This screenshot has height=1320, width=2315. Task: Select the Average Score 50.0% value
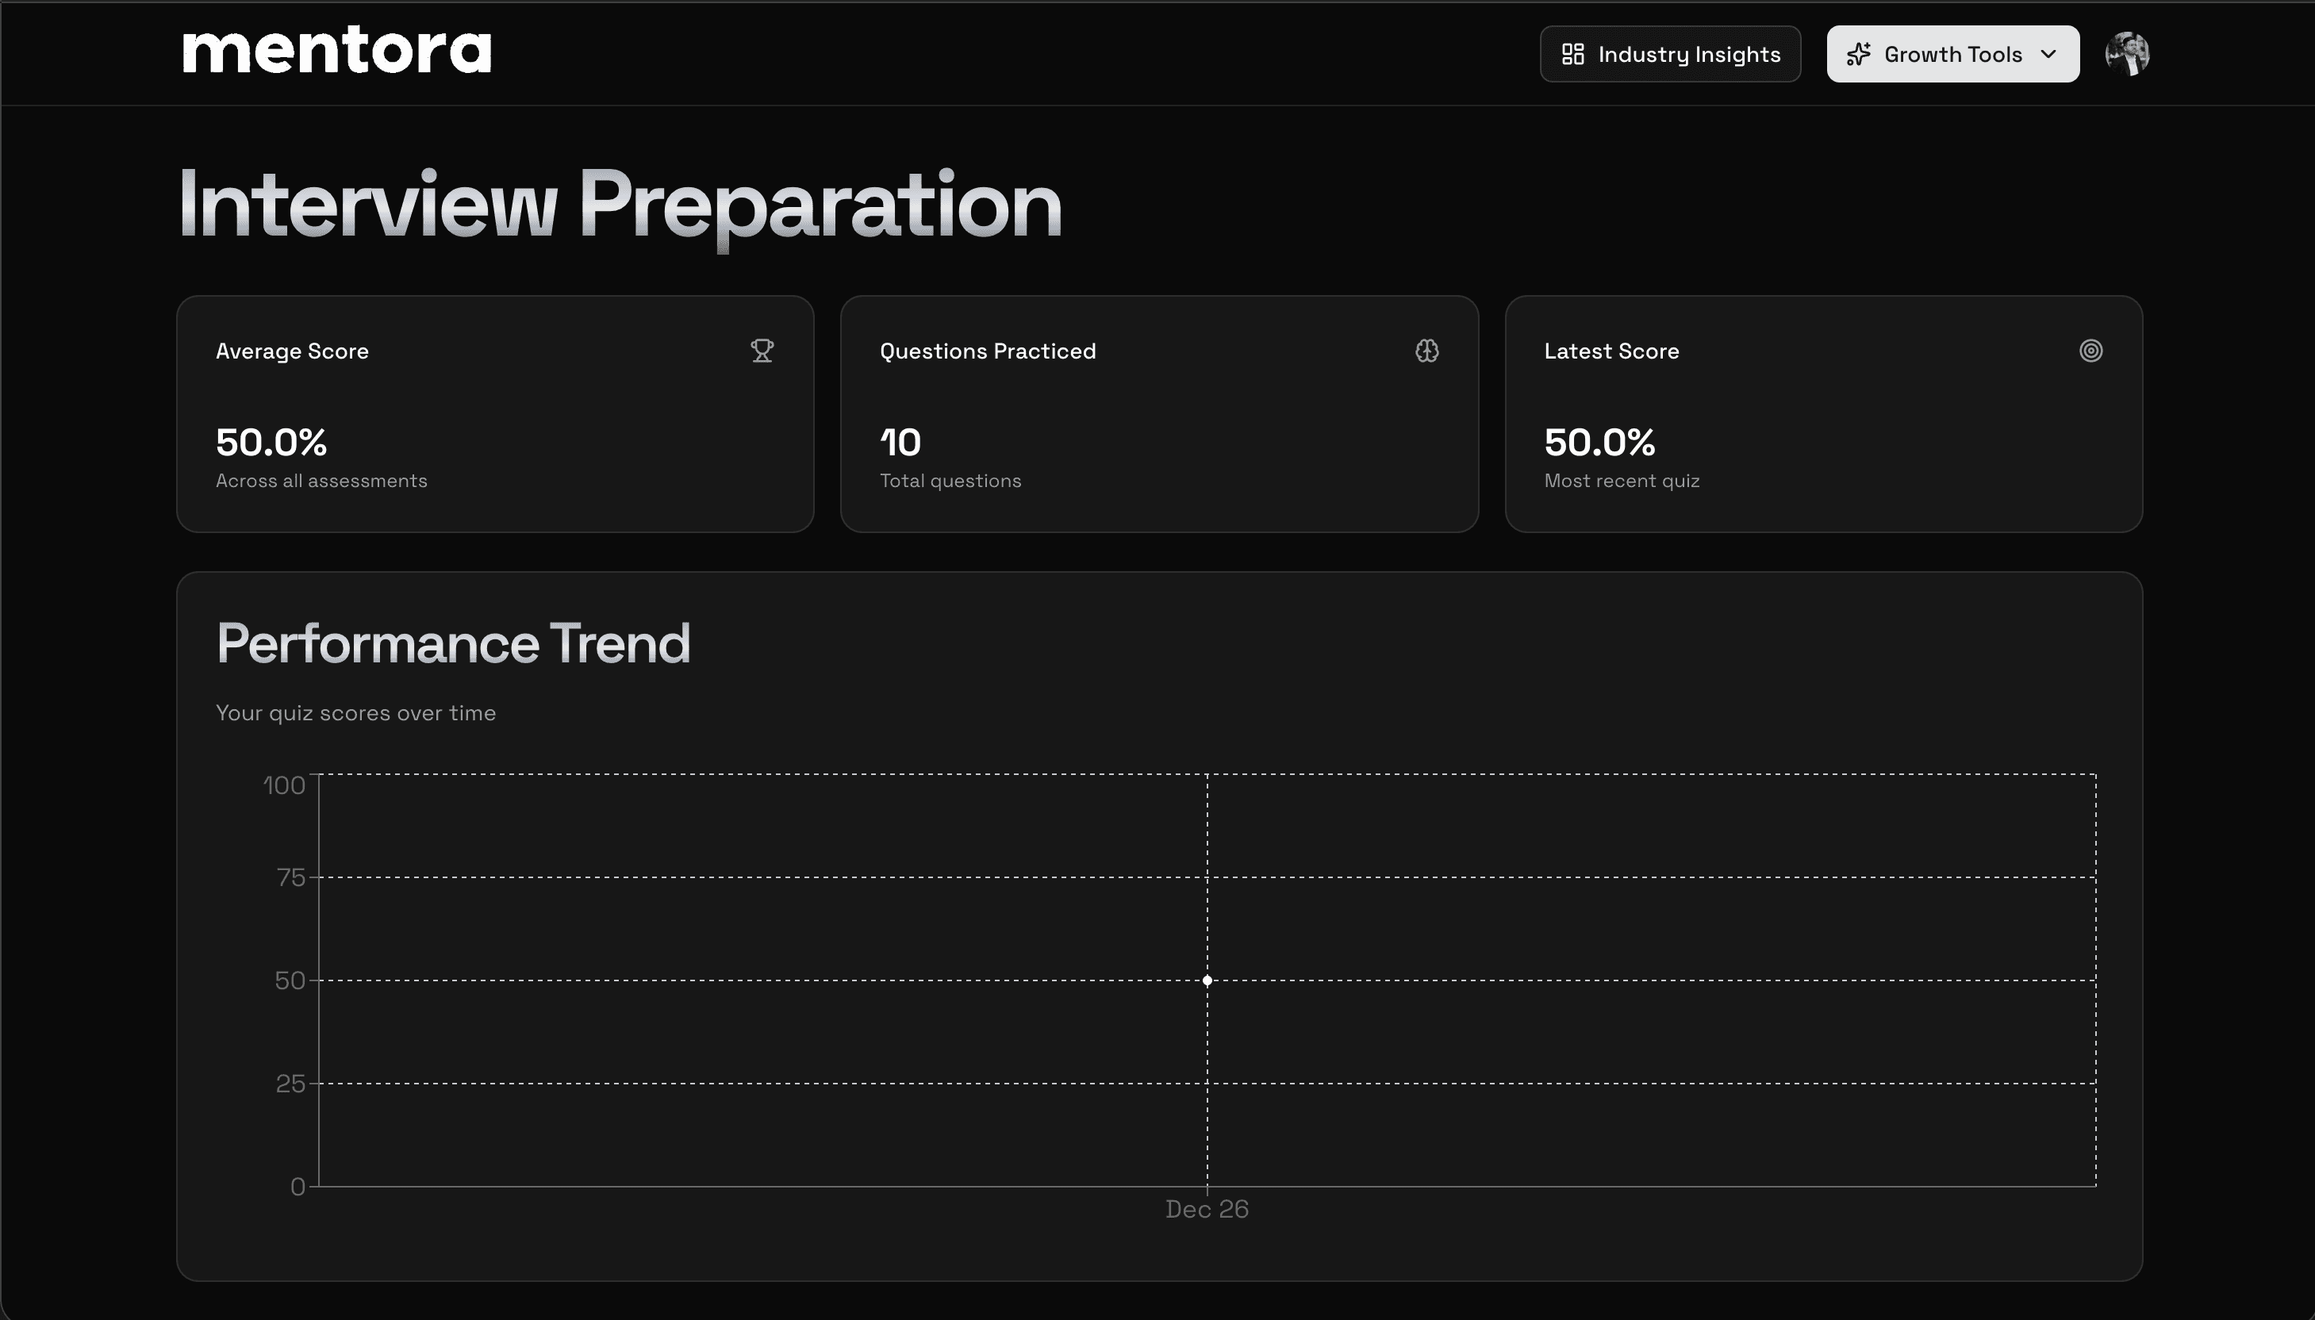(x=271, y=443)
